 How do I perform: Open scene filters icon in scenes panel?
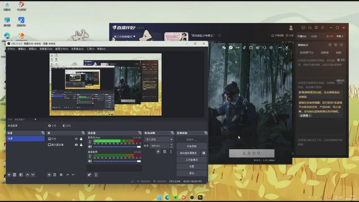click(x=21, y=175)
